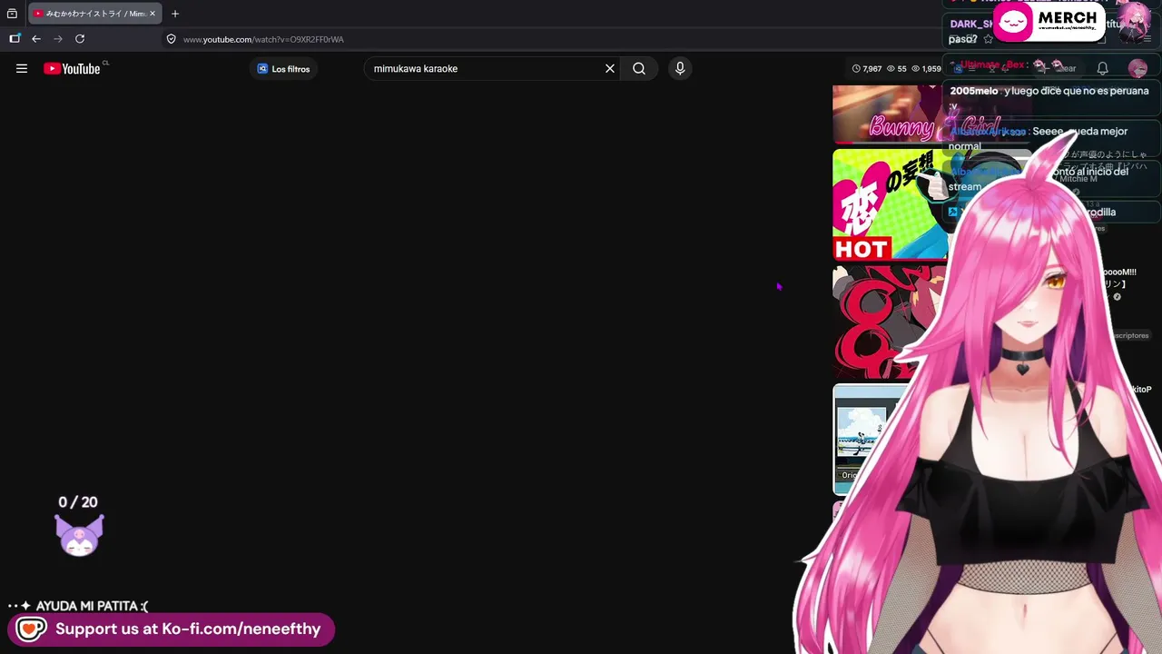Click the 7,967 clock stat counter
The image size is (1162, 654).
coord(867,68)
